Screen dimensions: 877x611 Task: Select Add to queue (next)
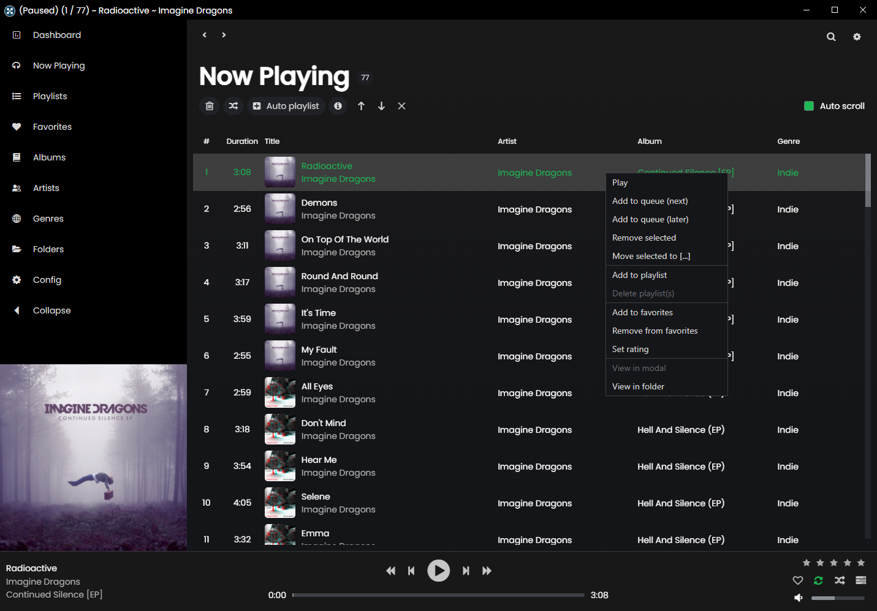[667, 201]
